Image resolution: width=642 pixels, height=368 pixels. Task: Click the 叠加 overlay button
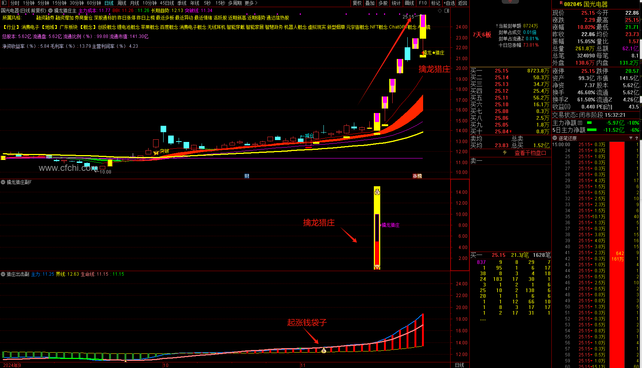(x=370, y=3)
